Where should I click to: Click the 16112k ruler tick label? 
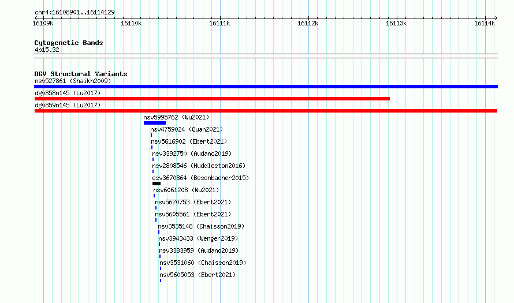(x=308, y=23)
